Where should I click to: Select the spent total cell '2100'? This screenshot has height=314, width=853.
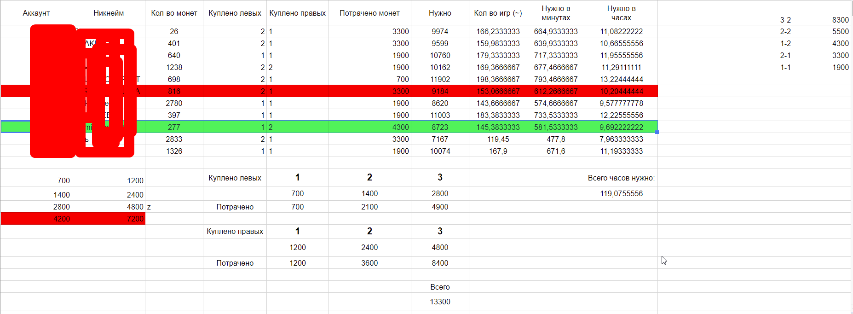click(x=369, y=207)
